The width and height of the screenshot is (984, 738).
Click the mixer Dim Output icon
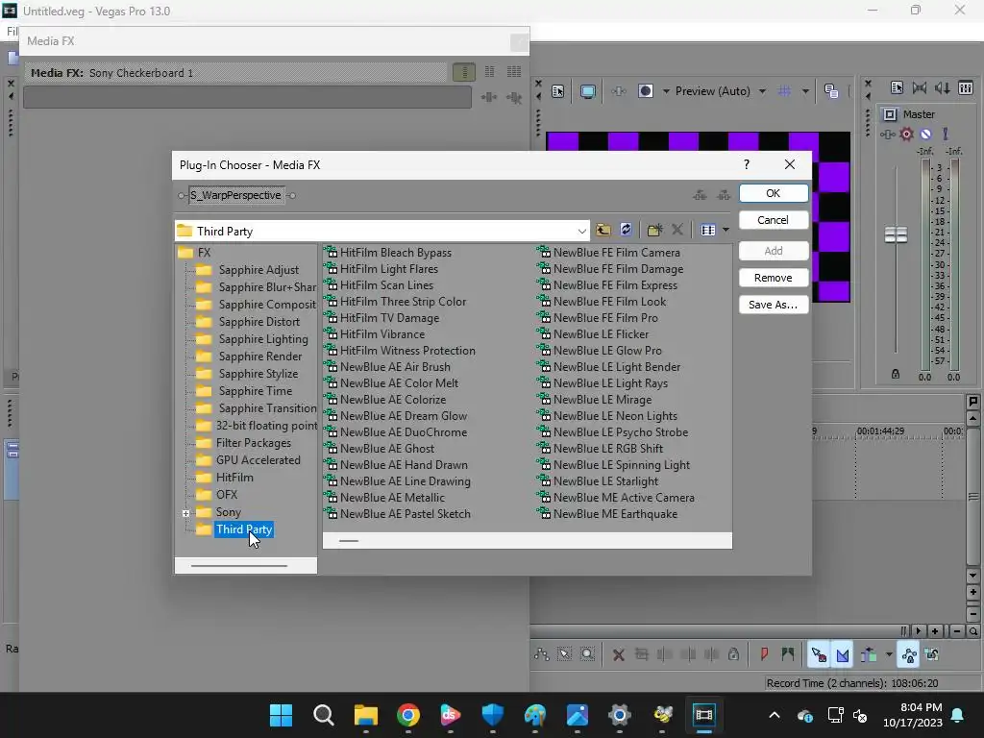[943, 87]
